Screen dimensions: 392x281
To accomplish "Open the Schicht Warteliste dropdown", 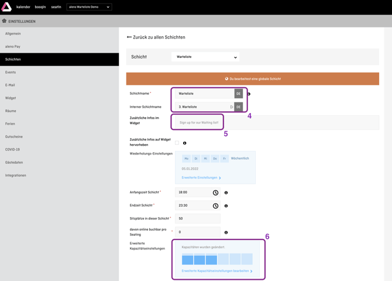I will (x=205, y=57).
